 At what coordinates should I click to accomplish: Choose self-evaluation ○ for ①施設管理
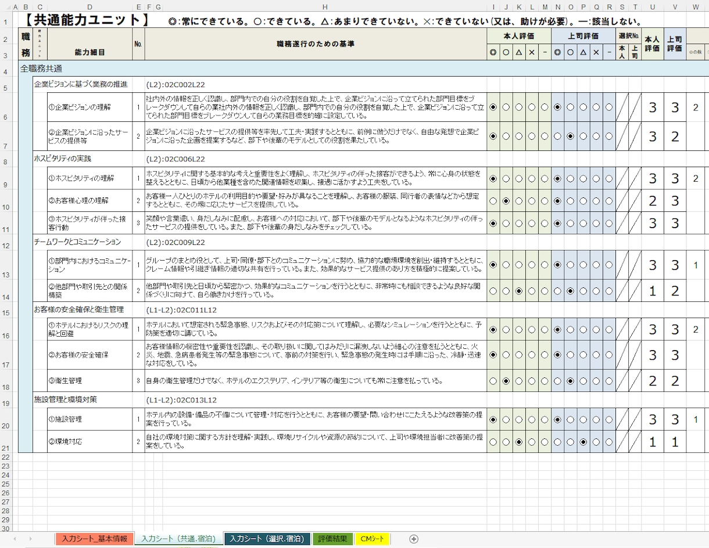point(506,420)
